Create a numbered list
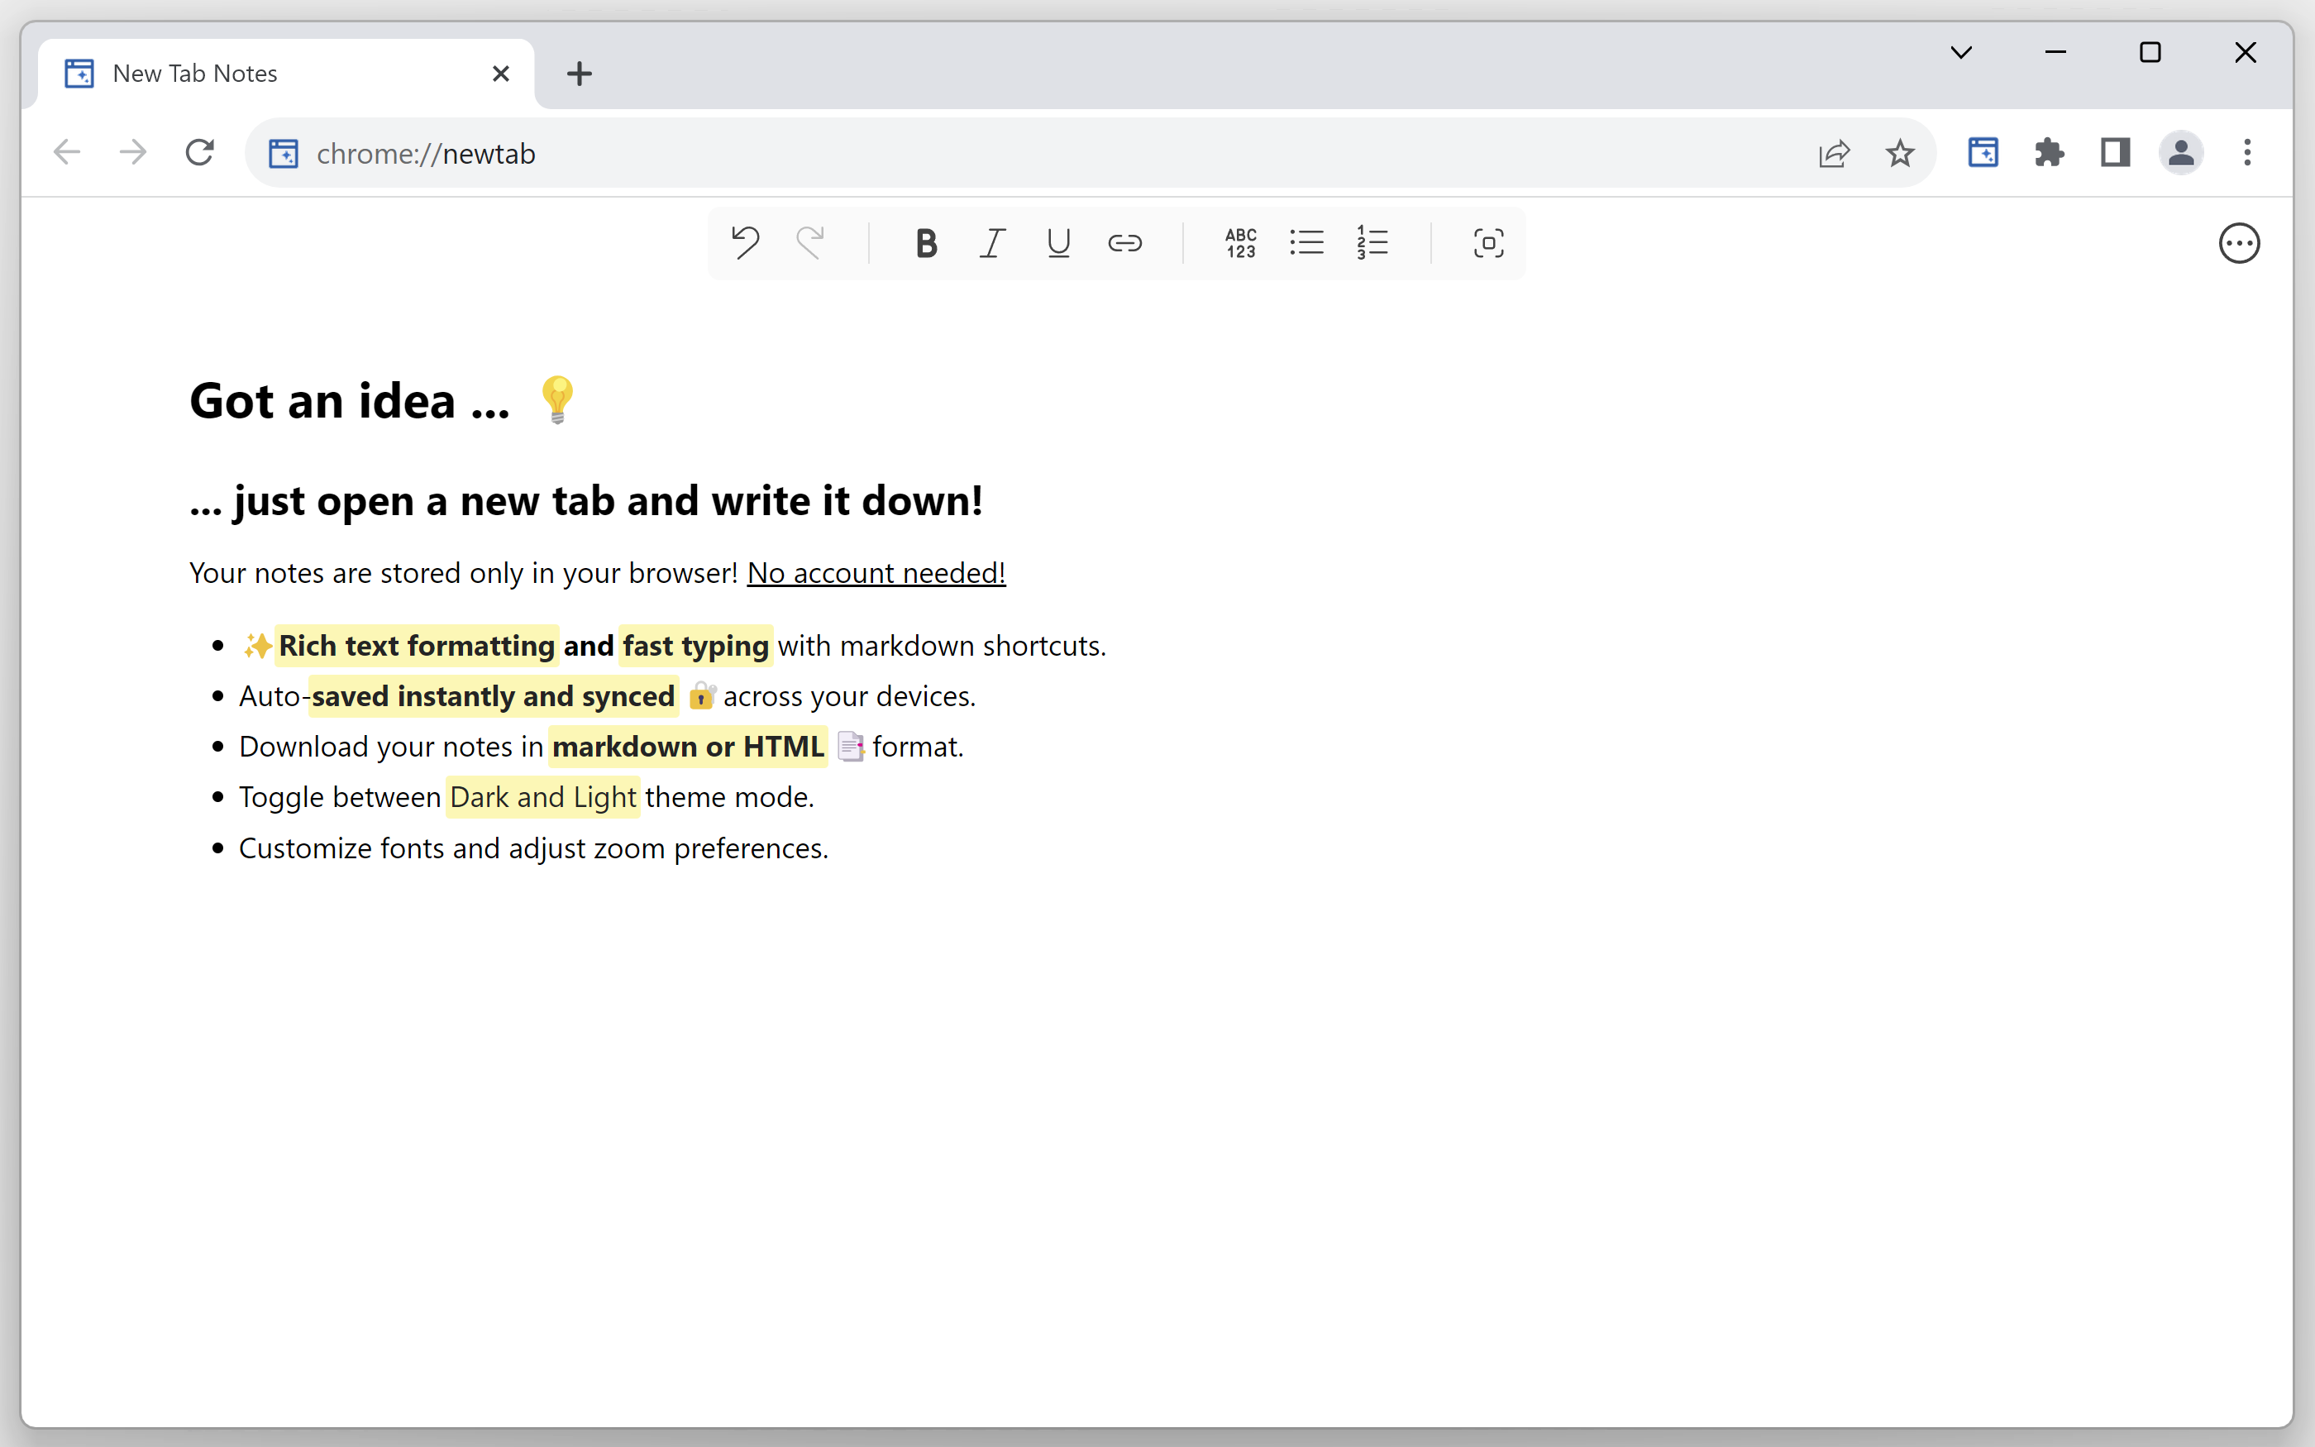This screenshot has height=1447, width=2315. coord(1372,243)
